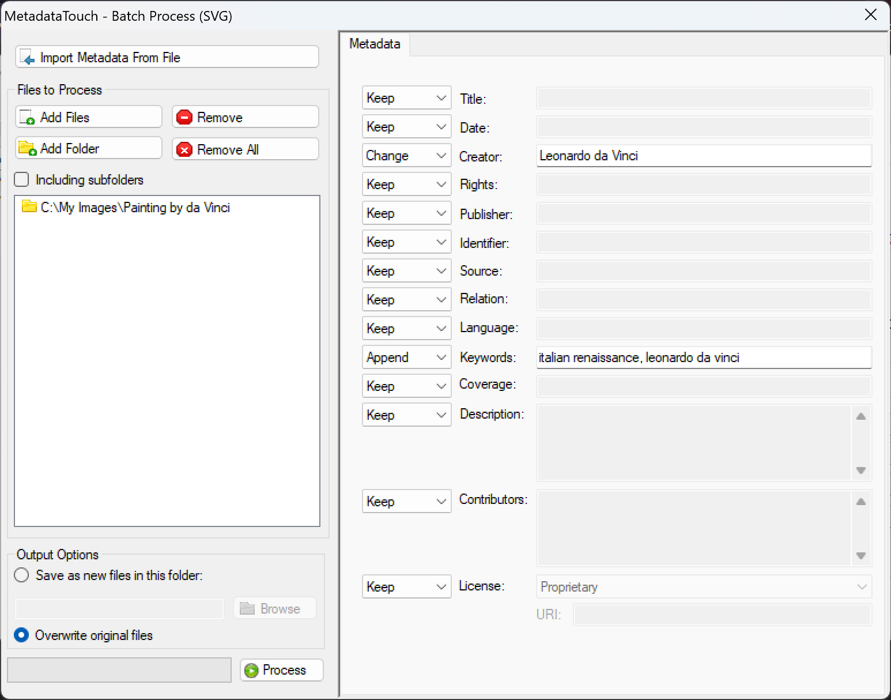
Task: Click the folder icon of the Painting by da Vinci entry
Action: (29, 206)
